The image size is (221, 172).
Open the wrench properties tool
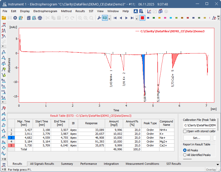pyautogui.click(x=99, y=18)
